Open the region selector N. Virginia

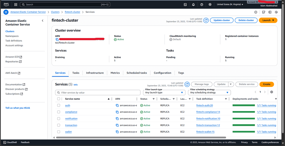(x=230, y=4)
